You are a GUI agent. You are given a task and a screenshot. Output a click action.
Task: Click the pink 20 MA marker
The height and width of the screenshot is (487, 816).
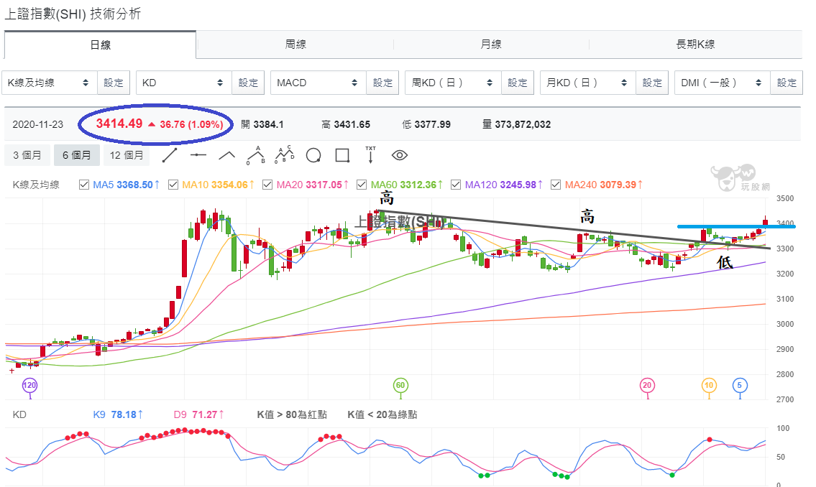click(x=647, y=386)
